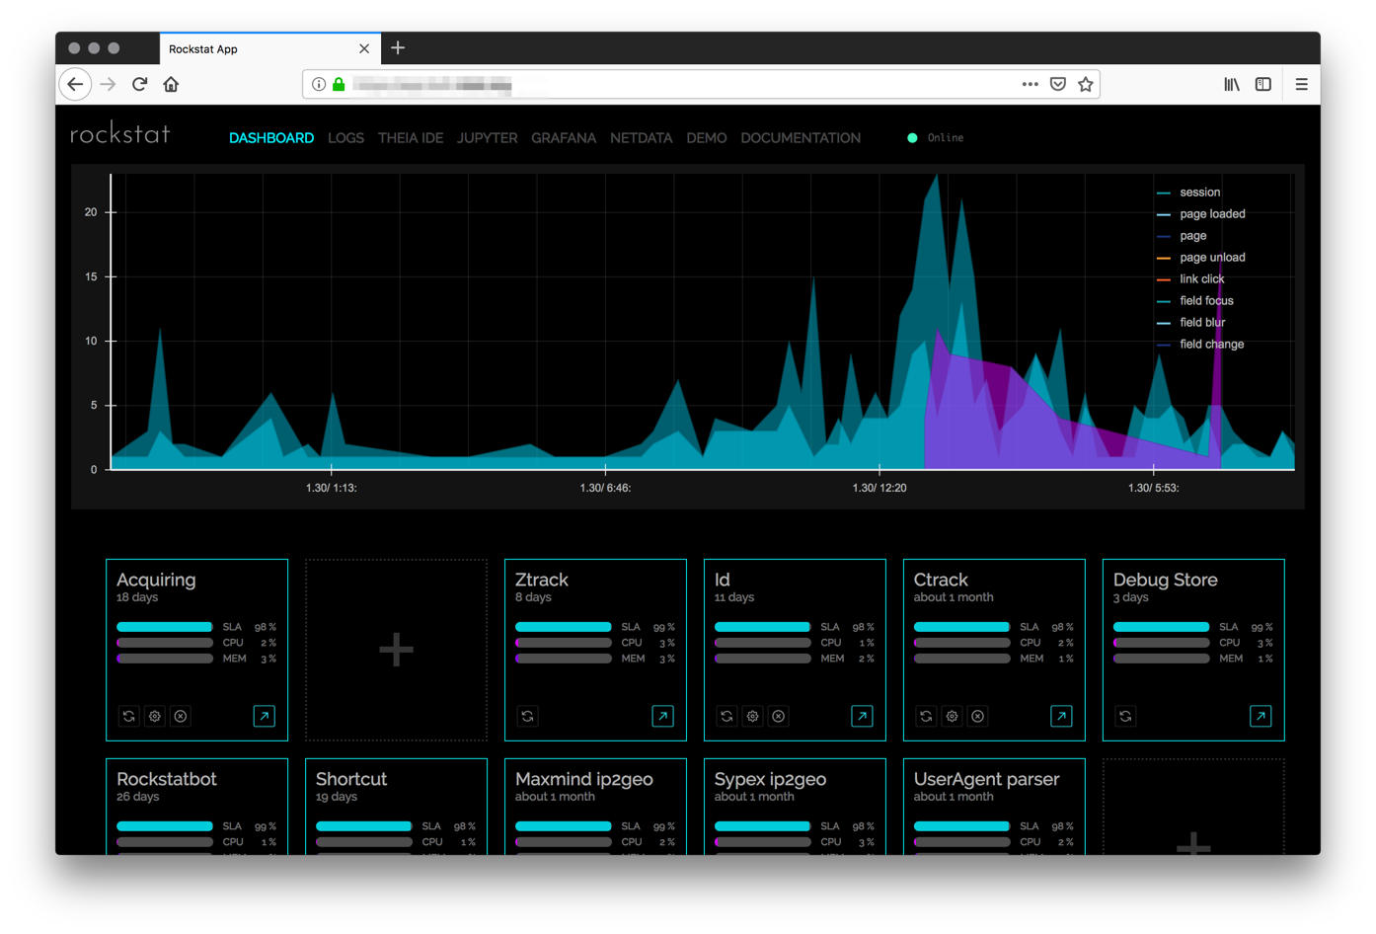Viewport: 1376px width, 934px height.
Task: Toggle page series in chart legend
Action: (x=1182, y=236)
